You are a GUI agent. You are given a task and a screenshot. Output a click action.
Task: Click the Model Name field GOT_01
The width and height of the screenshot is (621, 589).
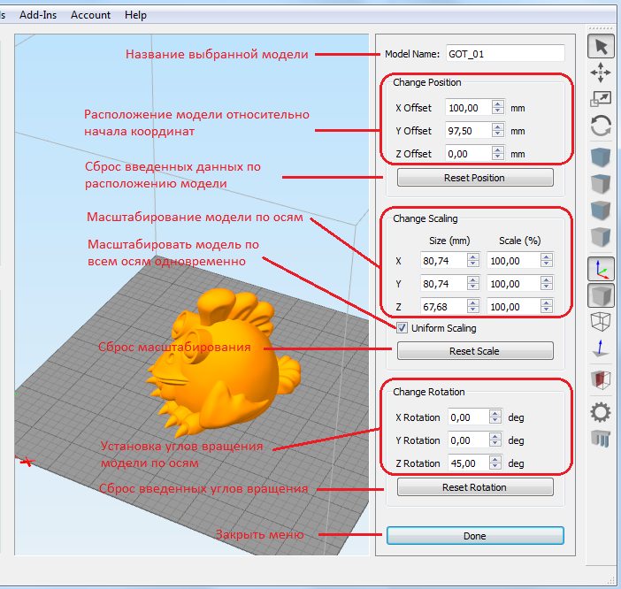point(505,54)
